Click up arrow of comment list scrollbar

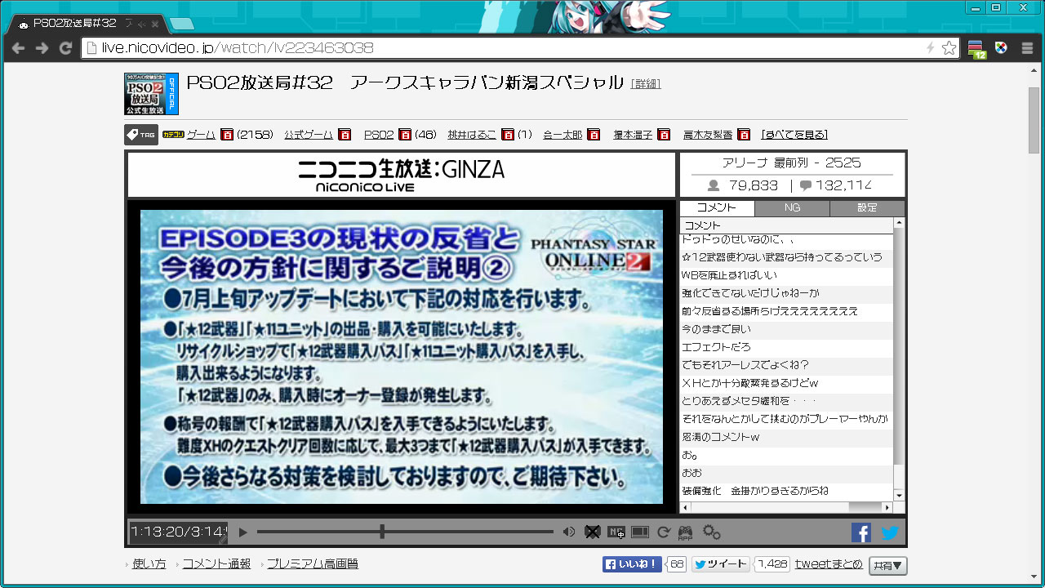[x=900, y=223]
